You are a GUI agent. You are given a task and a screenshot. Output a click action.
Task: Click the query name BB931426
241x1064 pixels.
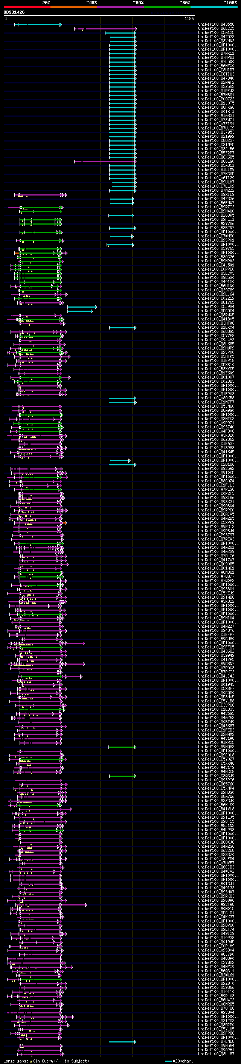coord(14,12)
